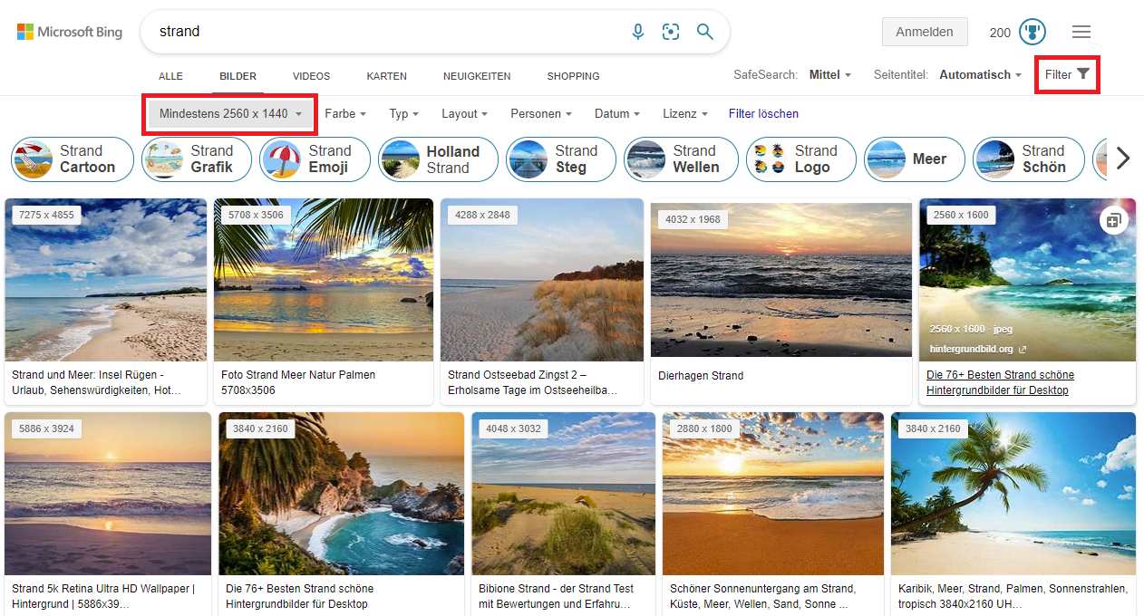Go to the SHOPPING tab
The width and height of the screenshot is (1144, 616).
(573, 76)
